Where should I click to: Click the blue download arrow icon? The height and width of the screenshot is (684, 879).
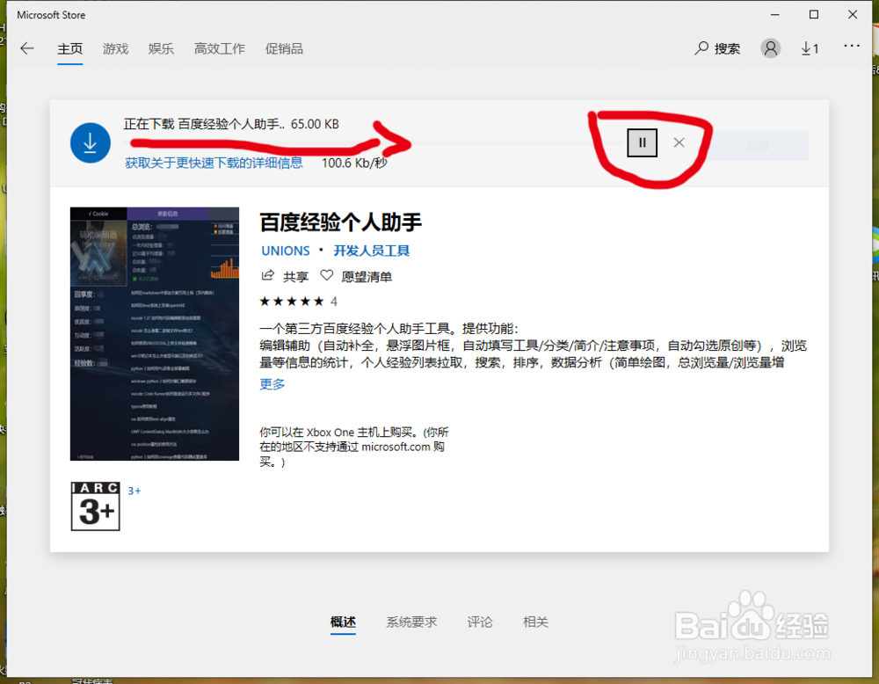point(90,142)
